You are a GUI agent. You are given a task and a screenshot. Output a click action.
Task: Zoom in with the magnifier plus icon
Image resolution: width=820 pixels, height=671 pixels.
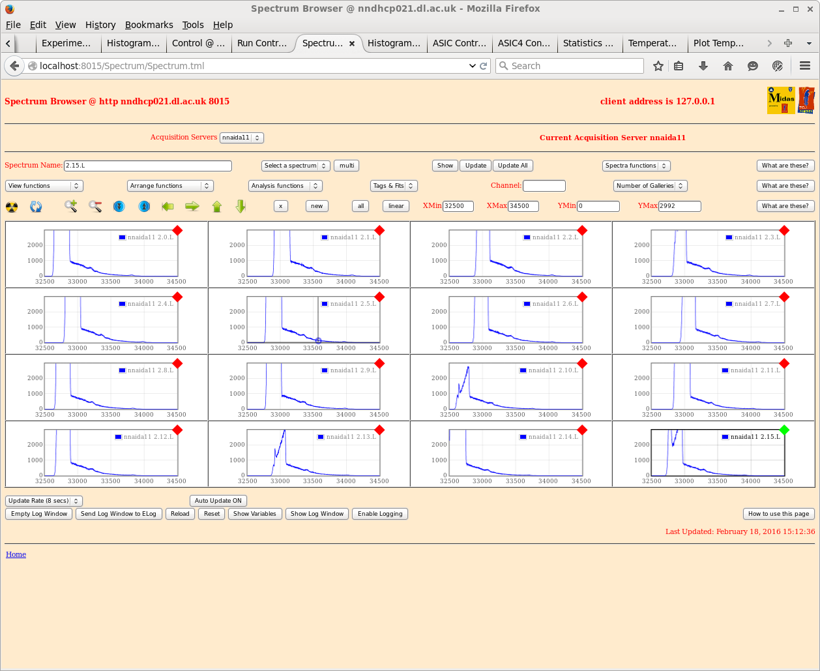point(71,207)
